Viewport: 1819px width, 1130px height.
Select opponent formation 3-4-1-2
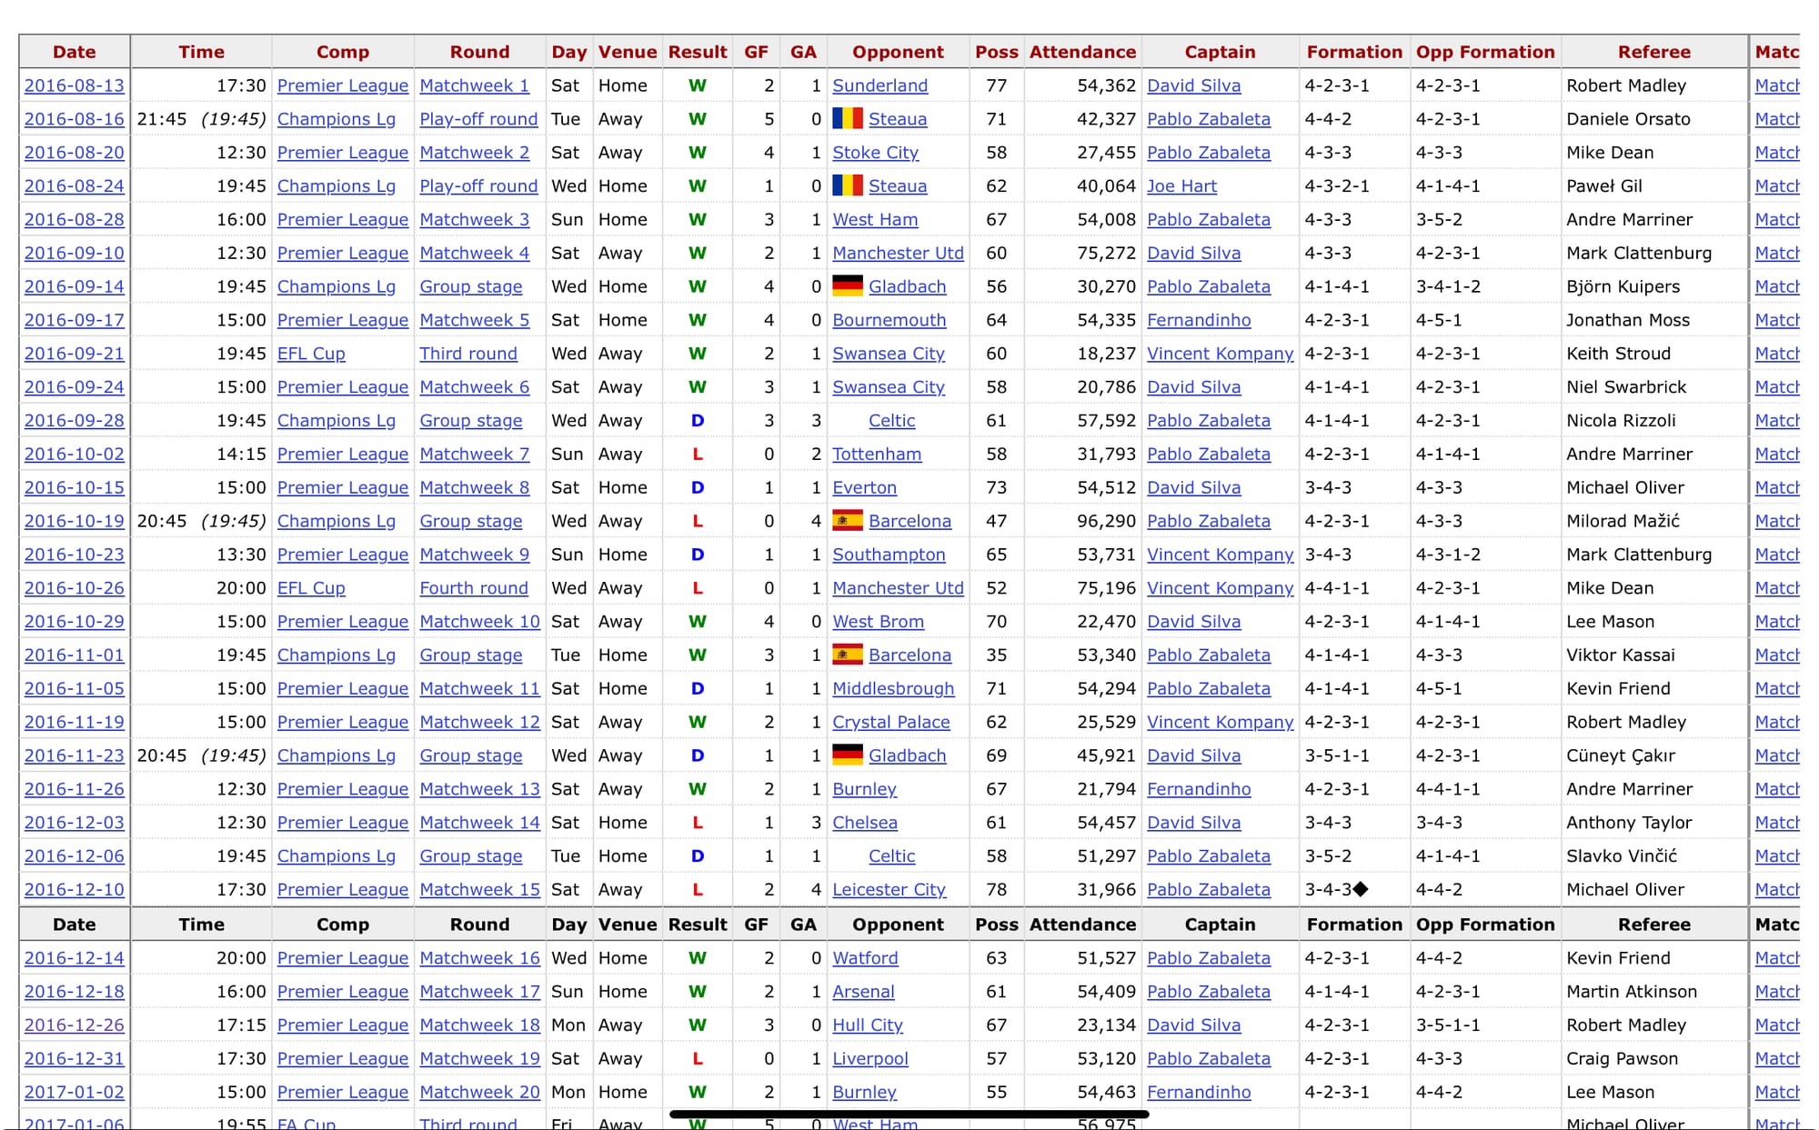click(x=1448, y=286)
